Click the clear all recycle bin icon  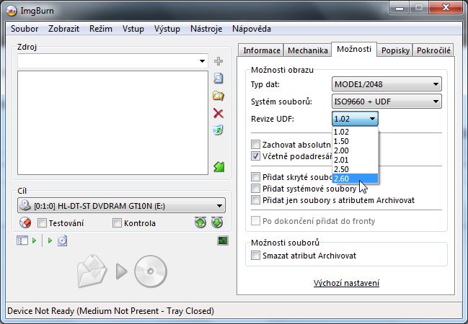pos(218,130)
